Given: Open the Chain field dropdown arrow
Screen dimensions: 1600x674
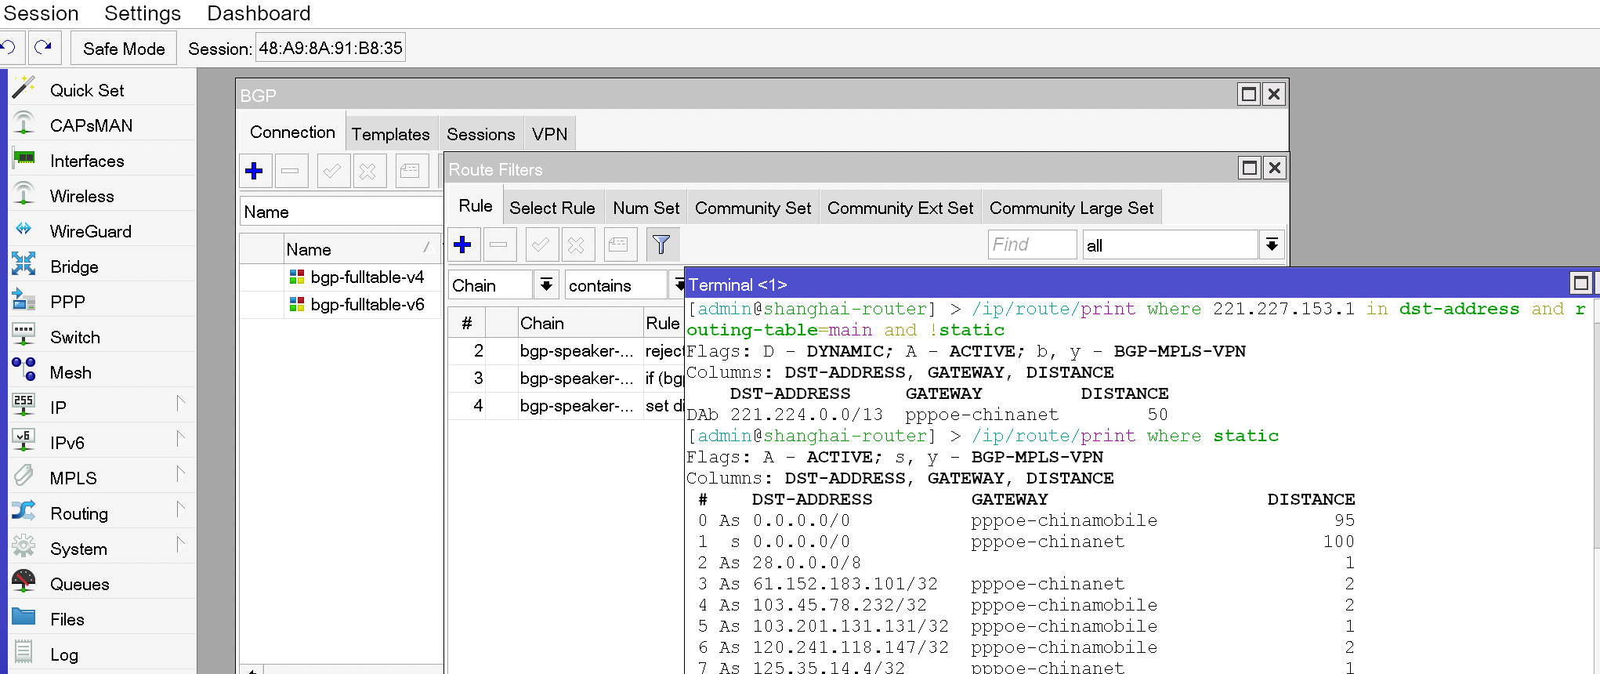Looking at the screenshot, I should pos(546,285).
